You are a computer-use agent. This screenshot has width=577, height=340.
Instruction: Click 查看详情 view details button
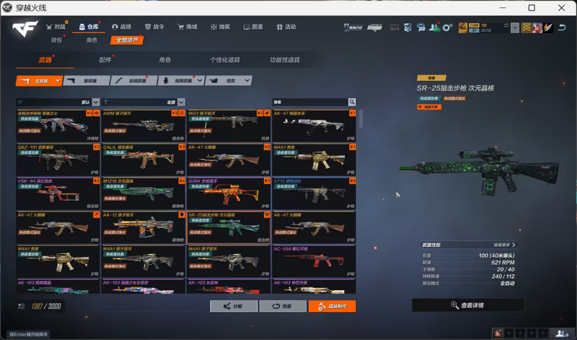pos(467,305)
